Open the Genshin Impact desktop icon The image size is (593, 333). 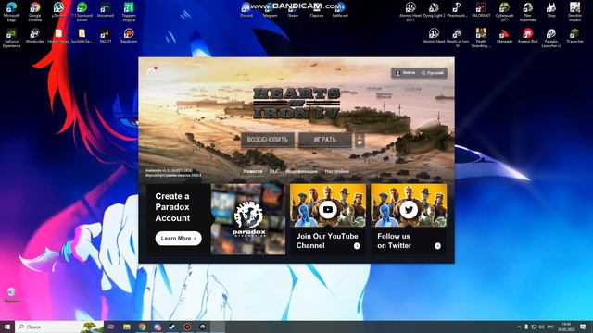(574, 11)
